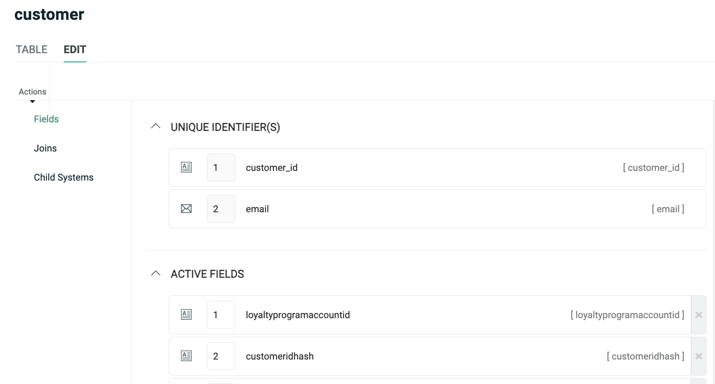The width and height of the screenshot is (715, 384).
Task: Click the [ customer_id ] column label
Action: tap(653, 168)
